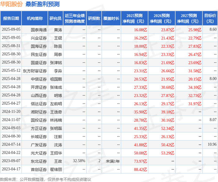Click analyst name 李淼
The height and width of the screenshot is (182, 218).
point(58,71)
